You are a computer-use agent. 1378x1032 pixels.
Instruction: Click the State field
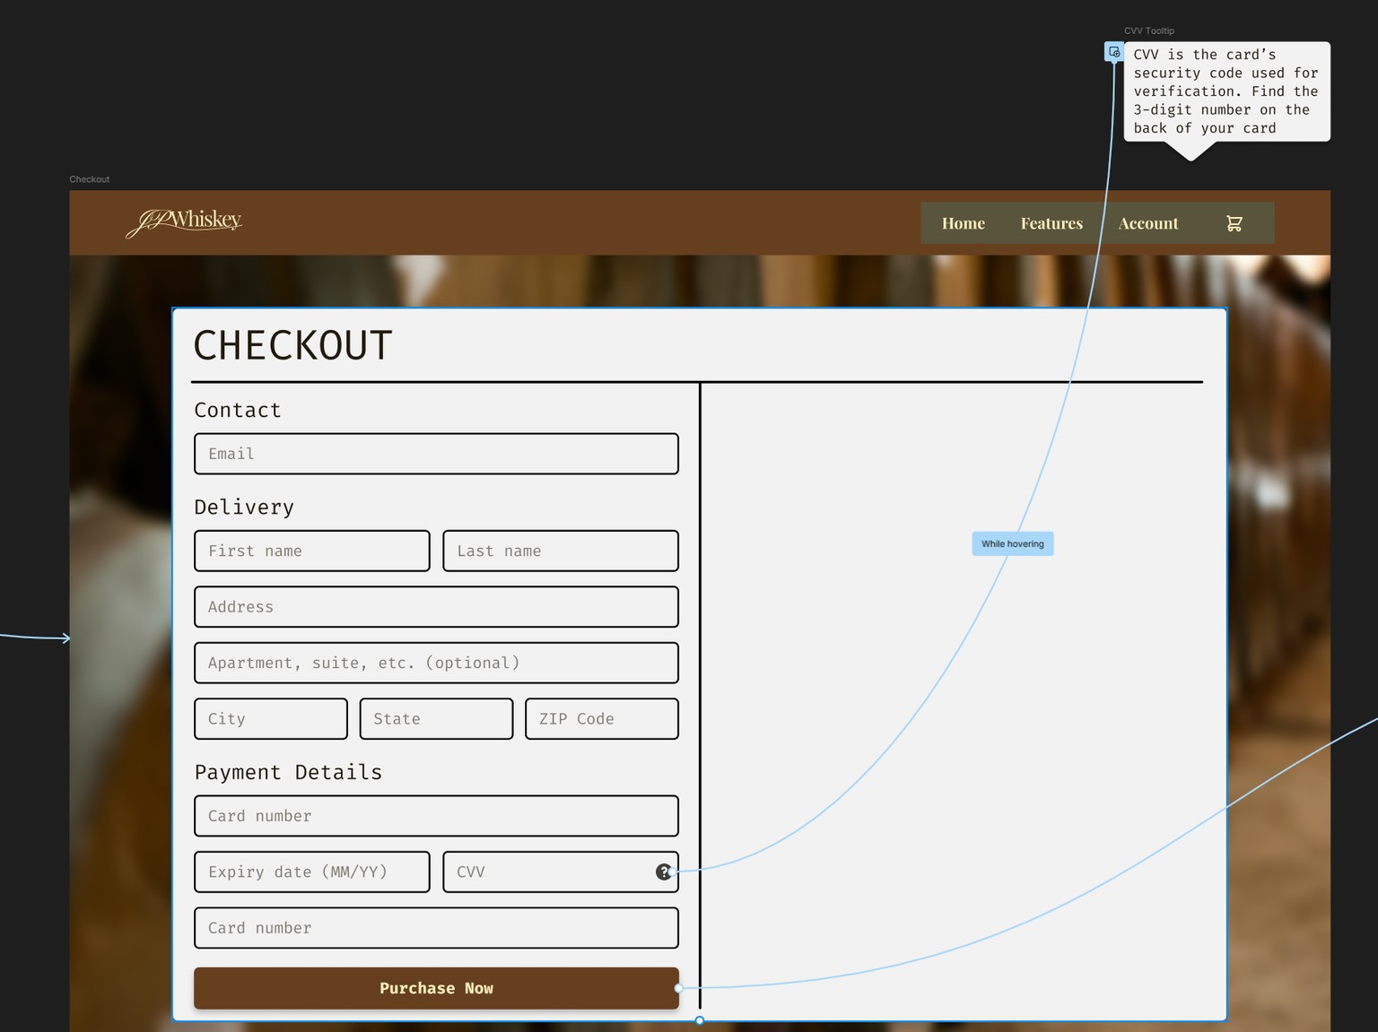(436, 719)
